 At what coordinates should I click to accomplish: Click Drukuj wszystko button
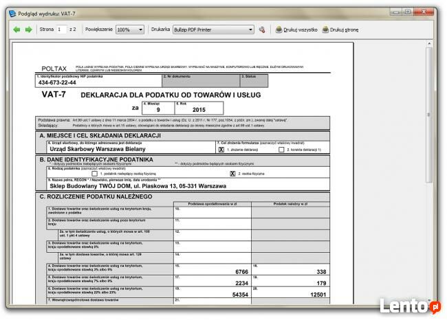click(296, 30)
